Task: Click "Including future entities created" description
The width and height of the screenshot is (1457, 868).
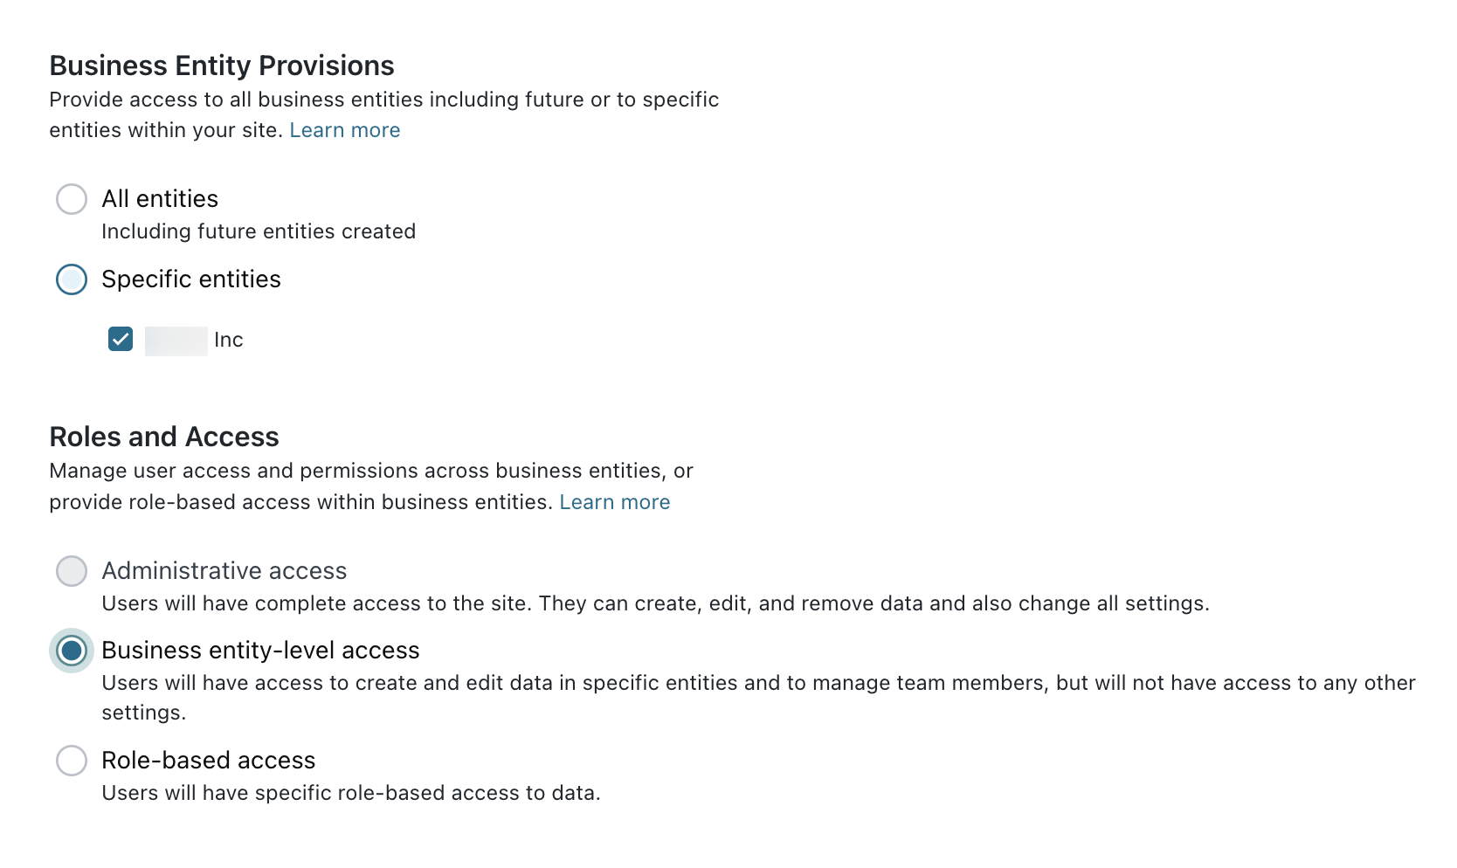Action: [259, 231]
